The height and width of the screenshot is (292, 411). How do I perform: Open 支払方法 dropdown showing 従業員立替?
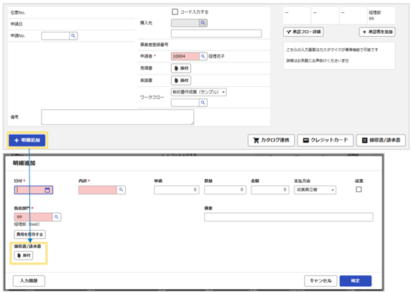coord(315,190)
